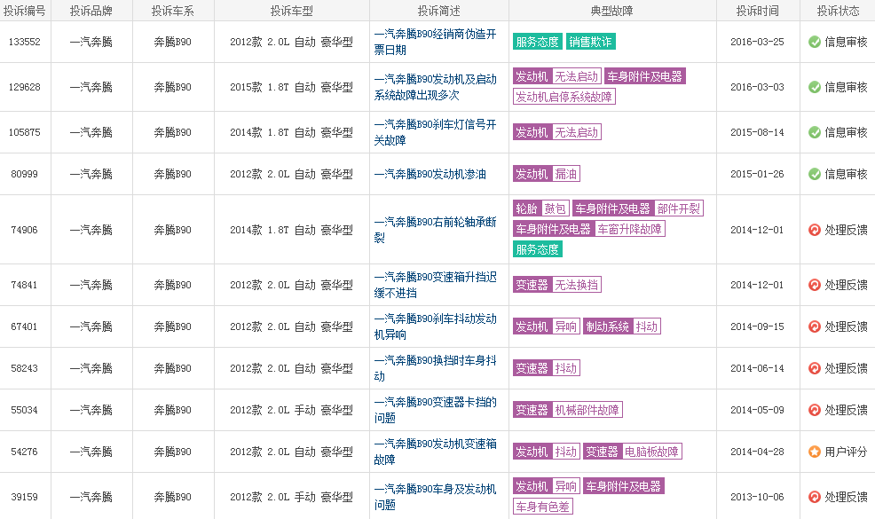
Task: Click red status icon for complaint 58243
Action: (x=815, y=368)
